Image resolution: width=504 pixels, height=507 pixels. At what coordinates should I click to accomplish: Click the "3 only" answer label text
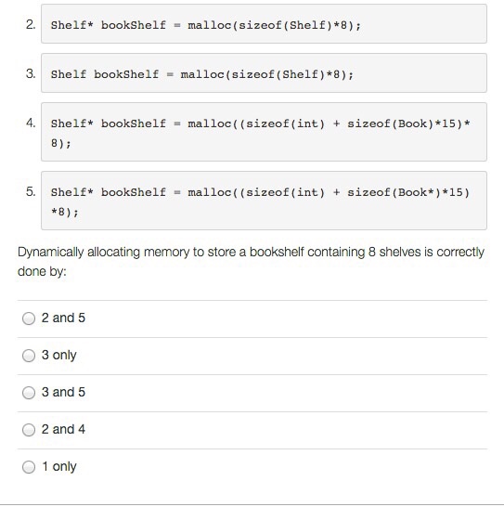59,356
